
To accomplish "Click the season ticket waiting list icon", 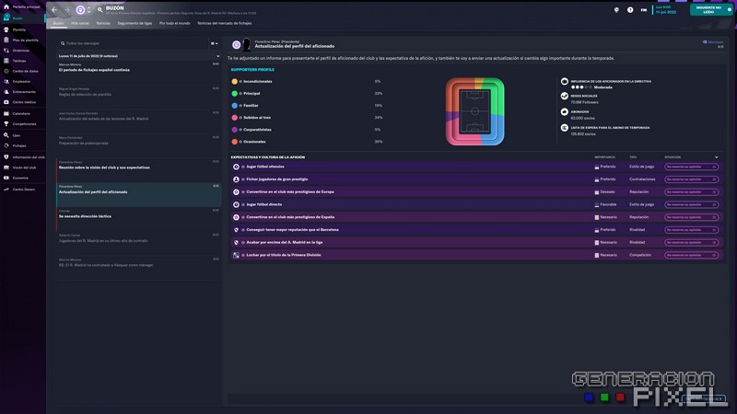I will coord(565,128).
